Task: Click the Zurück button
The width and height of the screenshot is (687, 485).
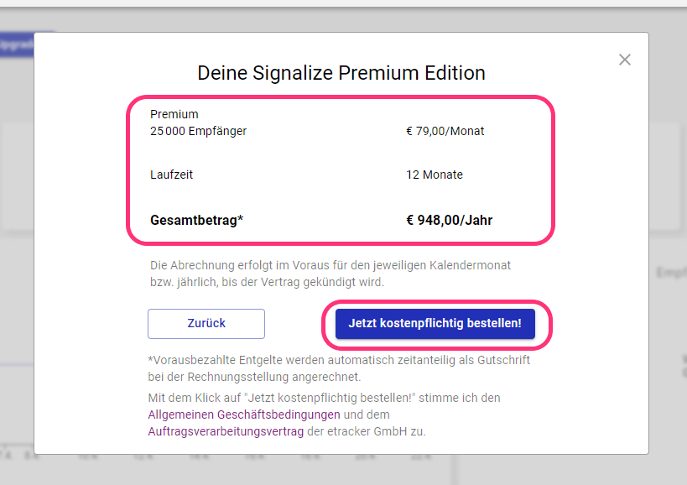Action: pos(206,324)
